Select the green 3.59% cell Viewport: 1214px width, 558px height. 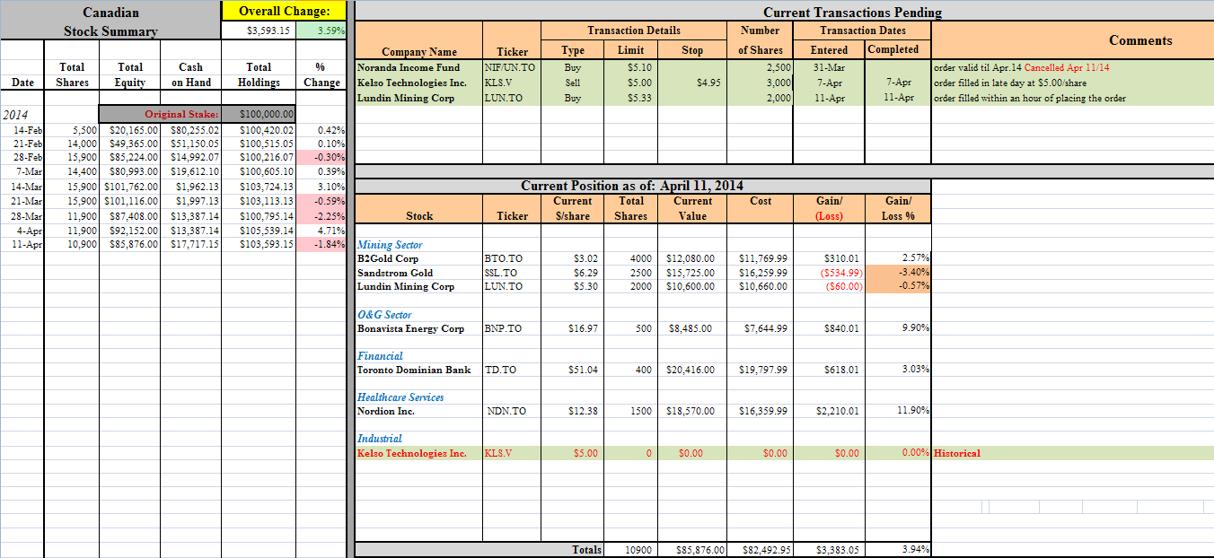[321, 31]
